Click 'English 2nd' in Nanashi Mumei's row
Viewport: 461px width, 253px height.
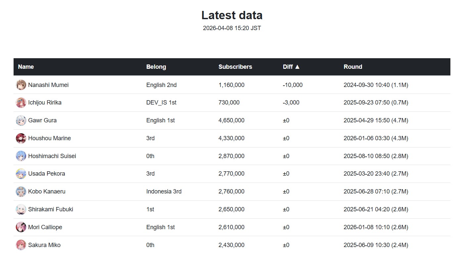161,85
